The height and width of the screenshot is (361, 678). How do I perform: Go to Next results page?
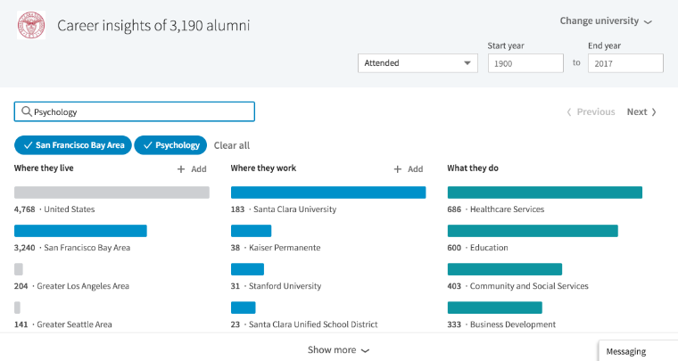tap(641, 111)
